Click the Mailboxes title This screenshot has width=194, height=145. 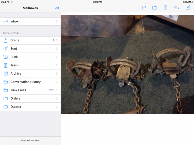click(x=30, y=8)
